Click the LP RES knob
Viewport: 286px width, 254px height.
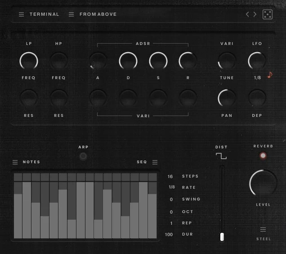(29, 98)
